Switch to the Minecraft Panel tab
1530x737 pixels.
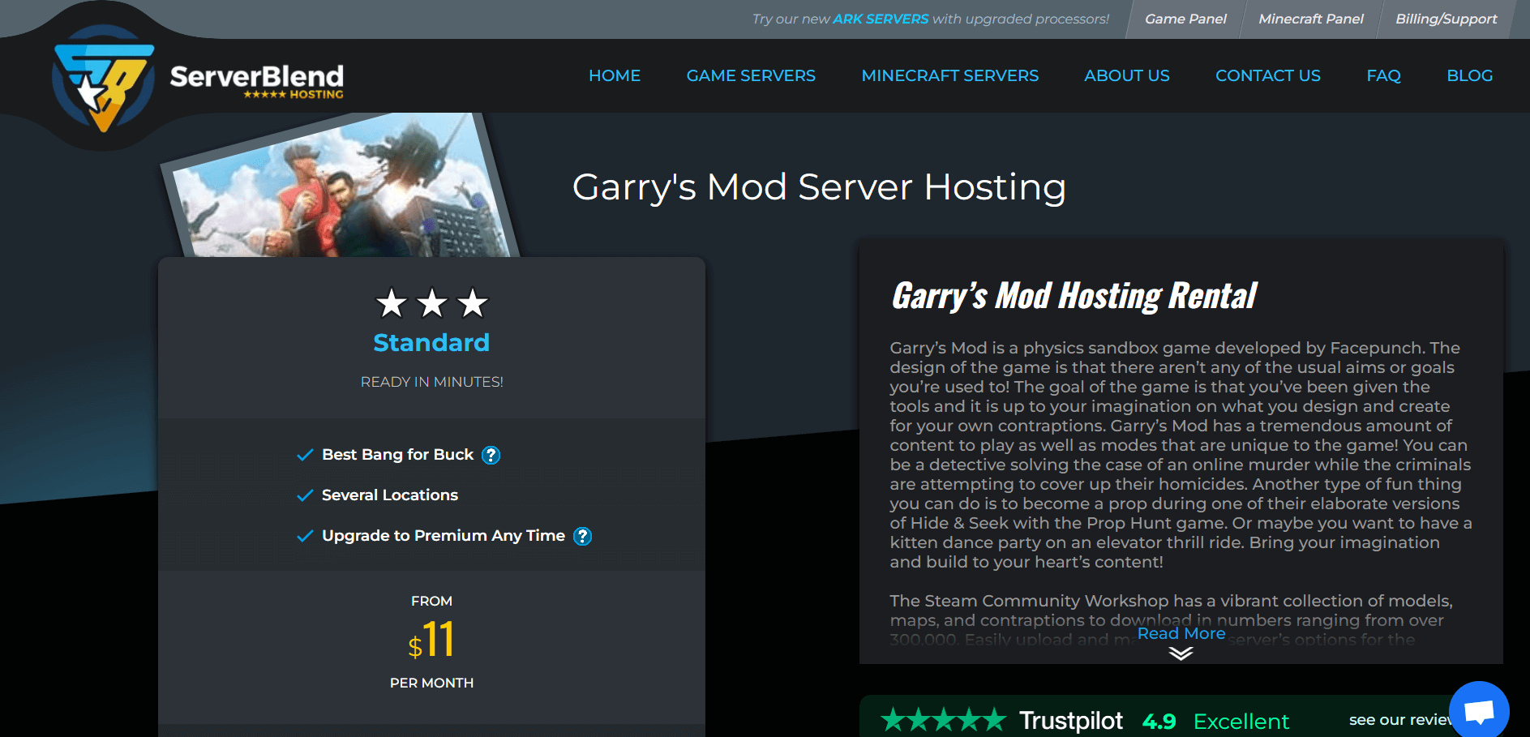1311,19
